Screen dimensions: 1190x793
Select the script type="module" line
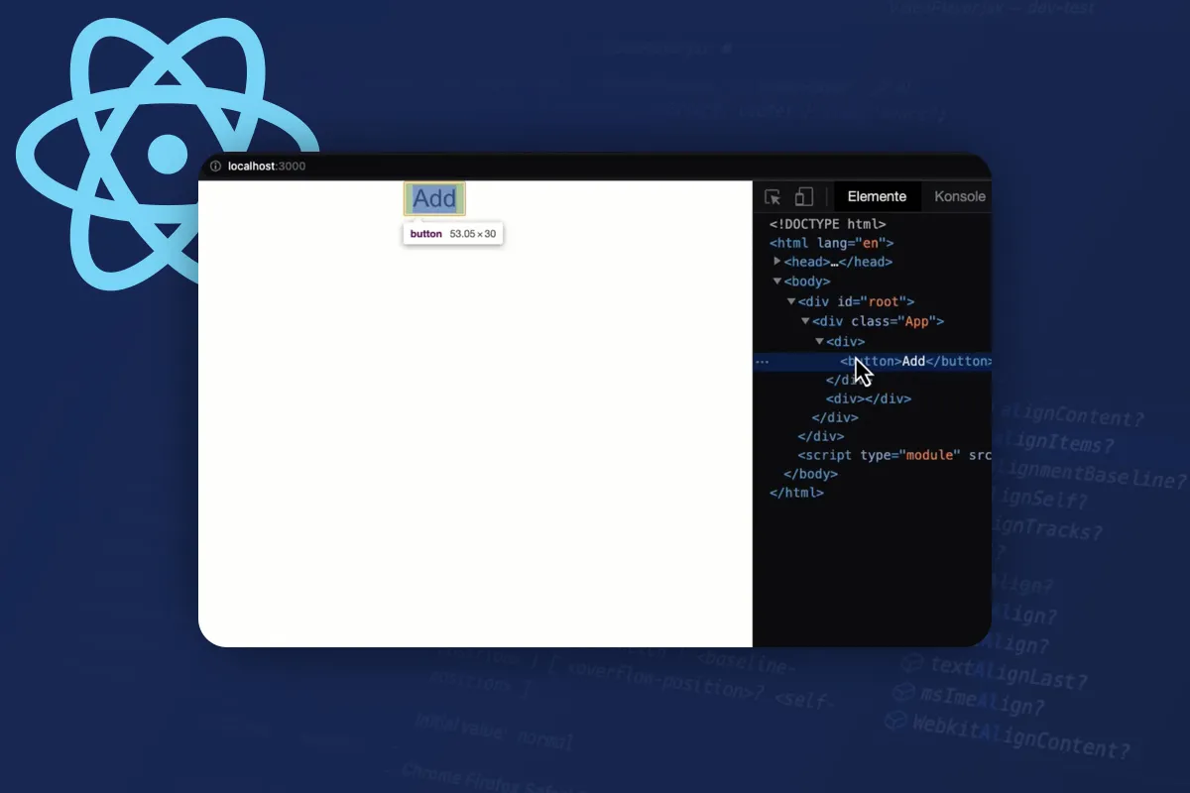coord(894,455)
